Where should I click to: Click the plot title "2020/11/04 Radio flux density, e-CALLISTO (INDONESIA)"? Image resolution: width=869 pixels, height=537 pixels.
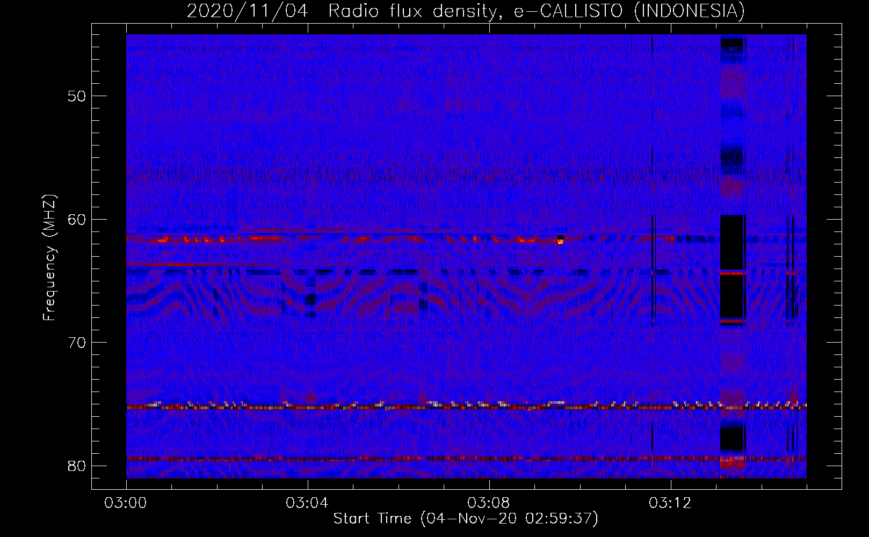(466, 11)
